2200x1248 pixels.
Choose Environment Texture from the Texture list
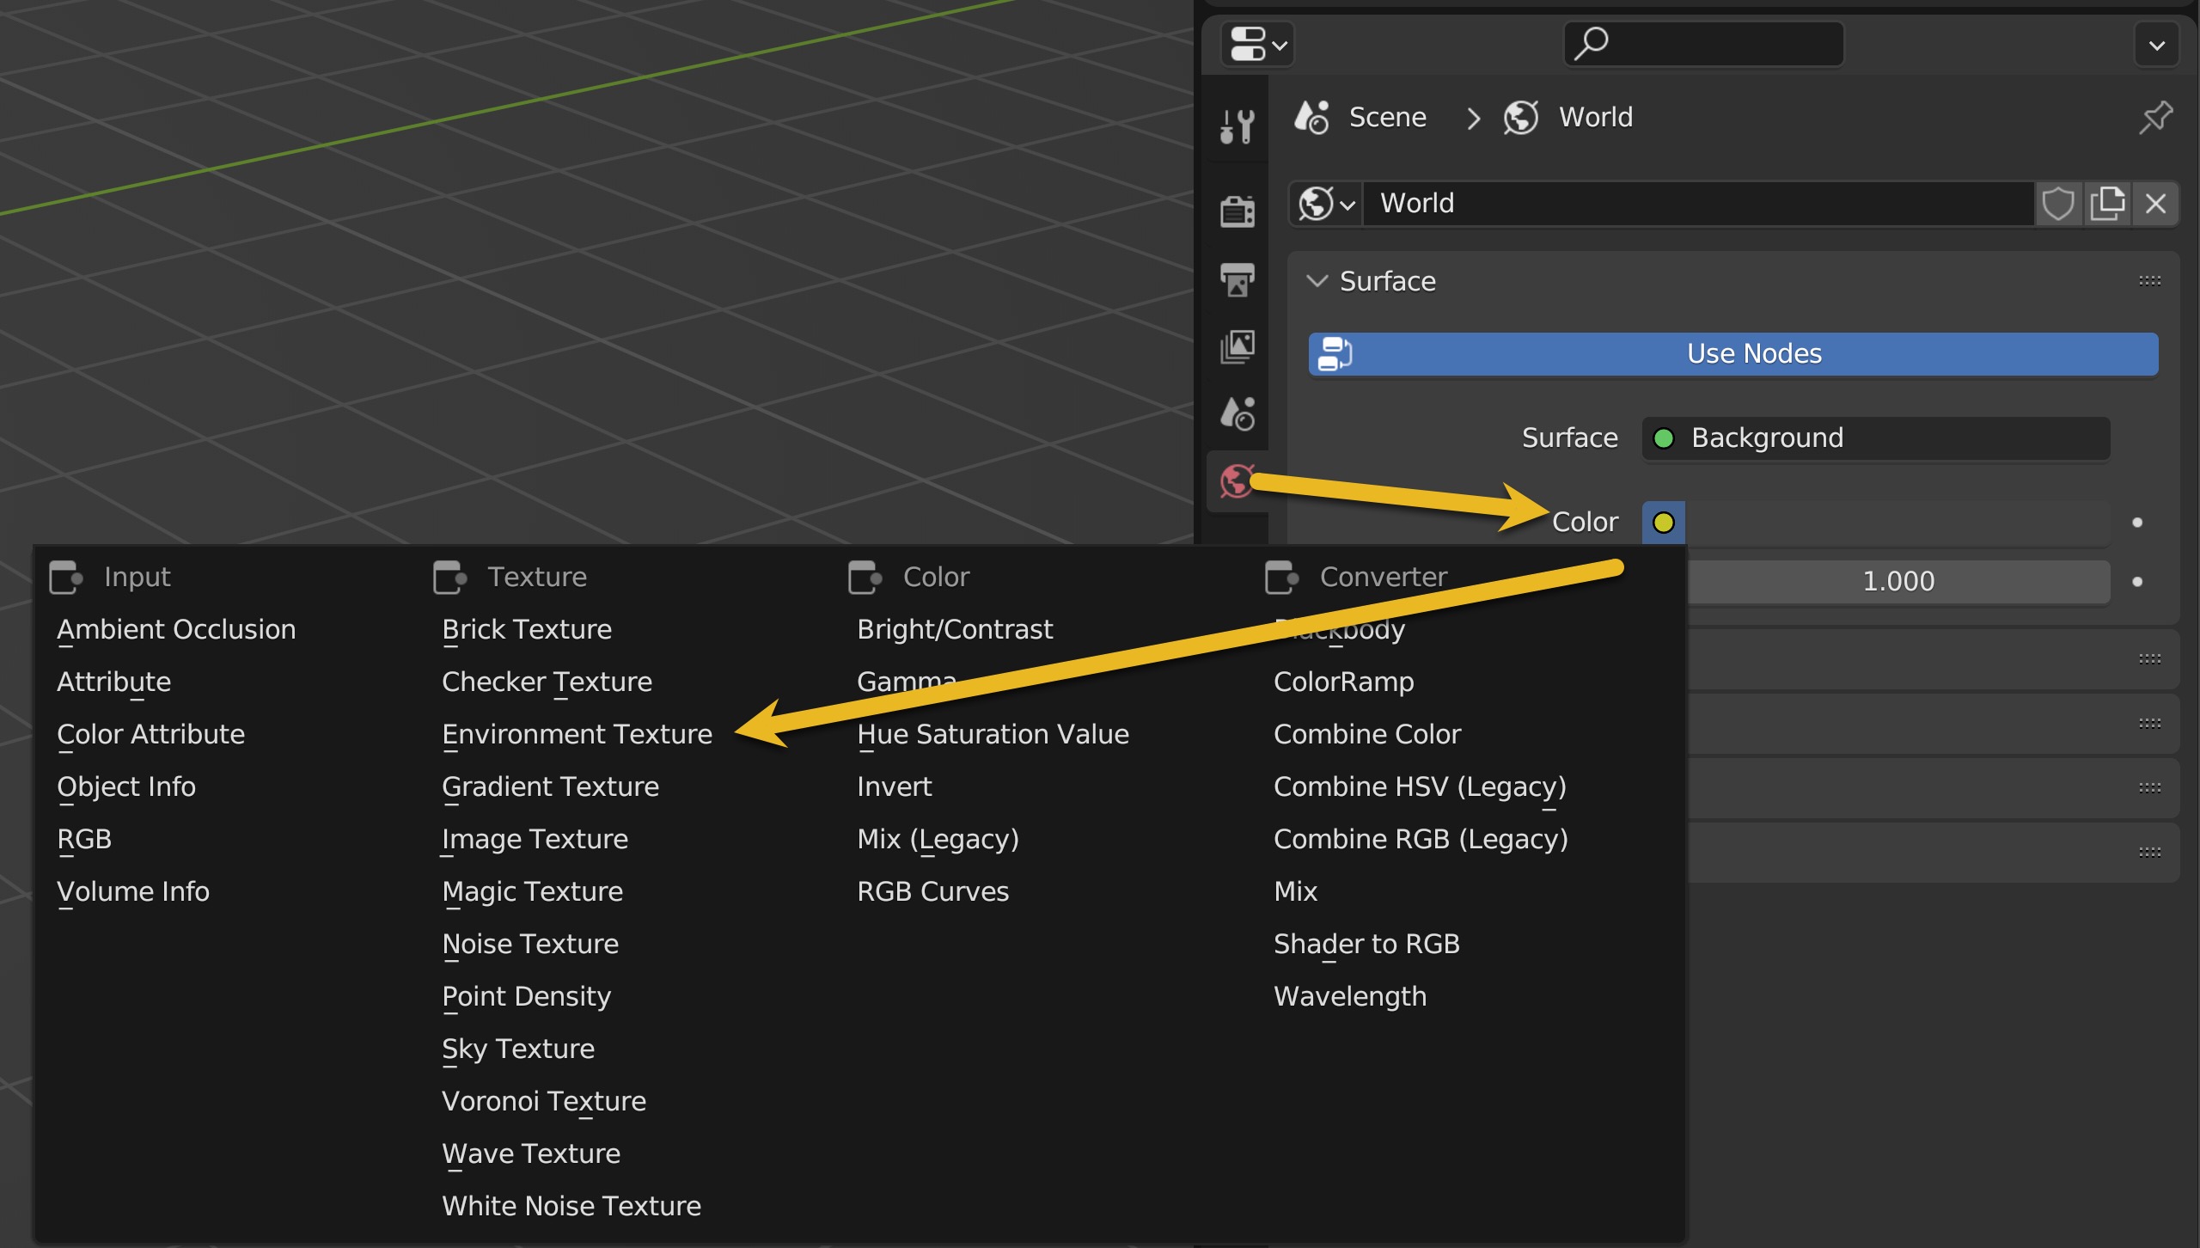click(577, 734)
